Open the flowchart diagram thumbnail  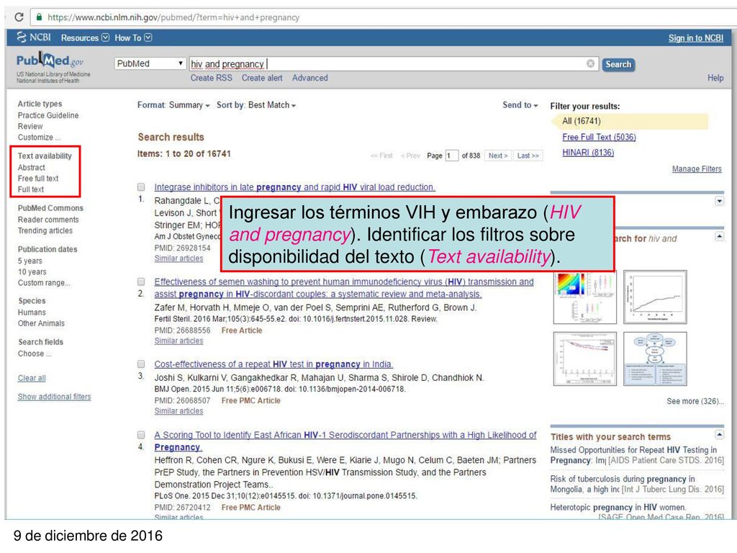pyautogui.click(x=655, y=359)
